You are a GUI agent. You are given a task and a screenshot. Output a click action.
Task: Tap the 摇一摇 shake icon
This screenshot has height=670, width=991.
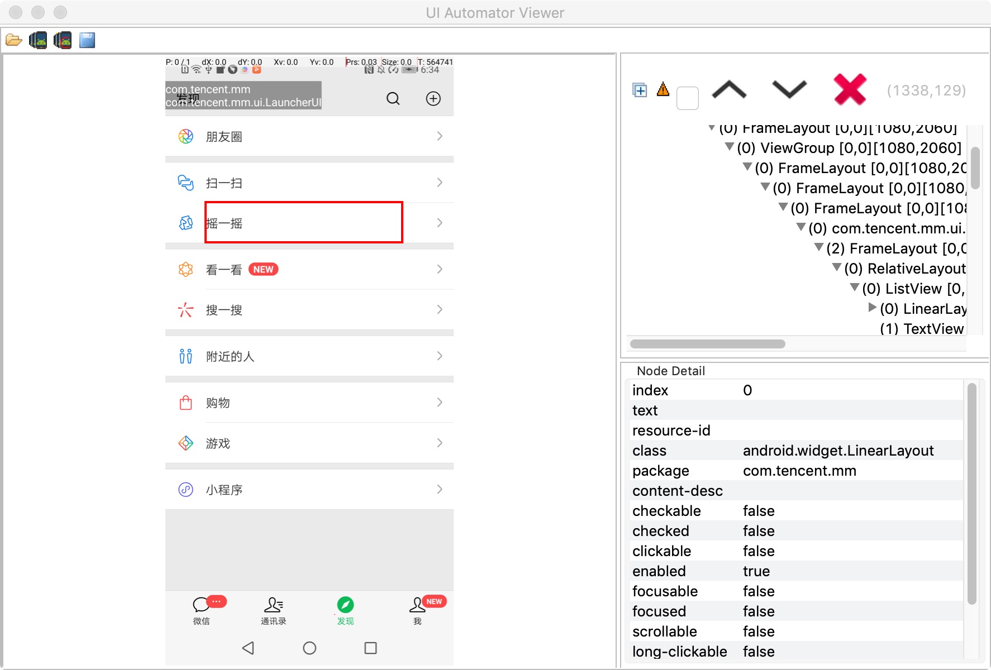(x=185, y=223)
